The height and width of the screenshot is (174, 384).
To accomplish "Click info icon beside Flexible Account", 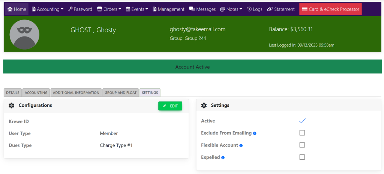I will pos(241,145).
